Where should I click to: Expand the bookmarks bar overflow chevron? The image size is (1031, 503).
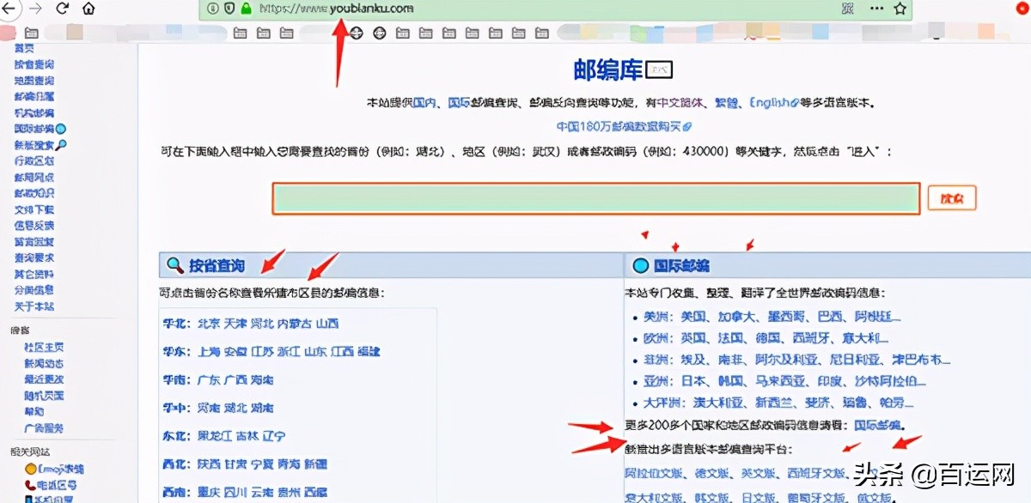point(936,38)
